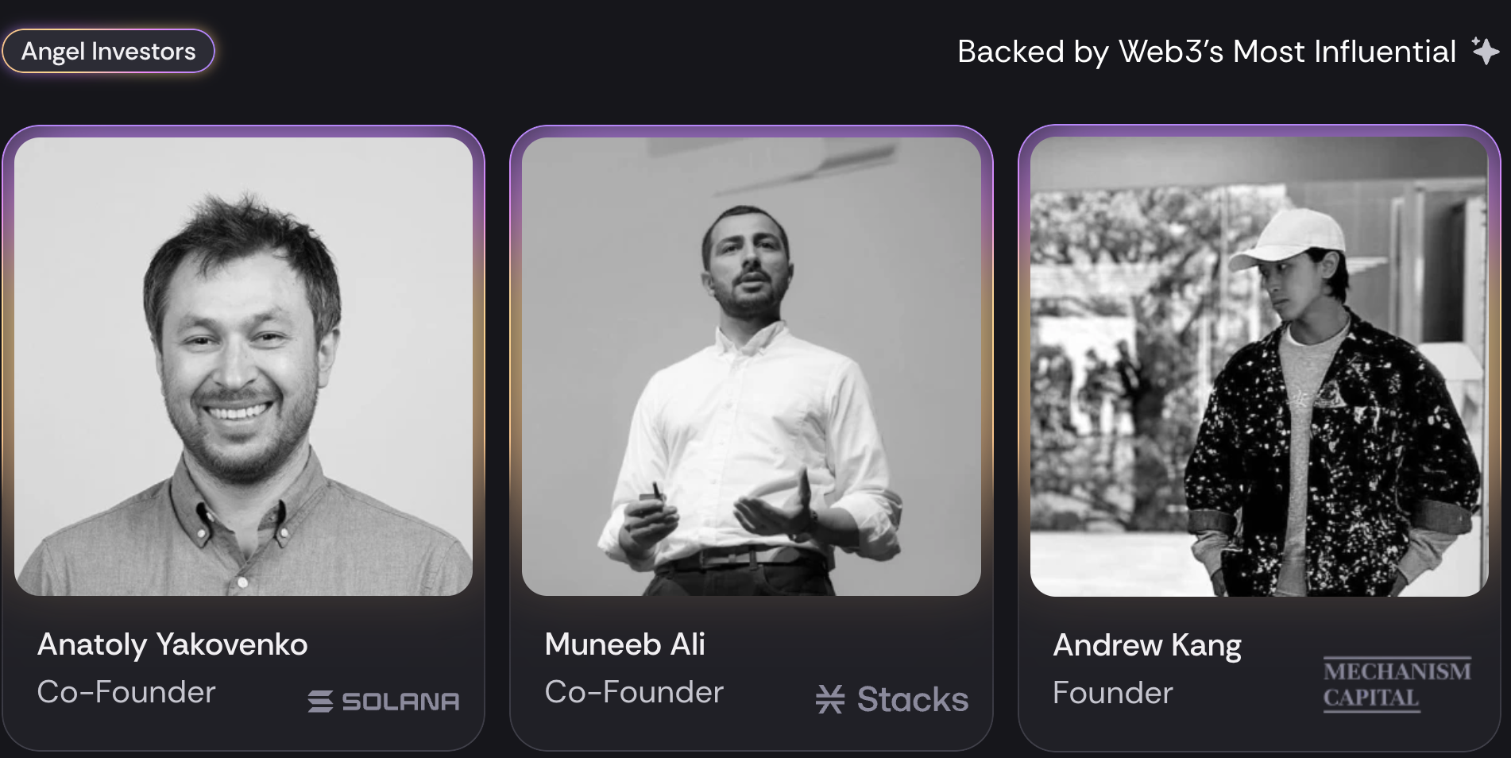Select the "Backed by Web3's Most Influential" heading
This screenshot has width=1511, height=758.
pyautogui.click(x=1206, y=52)
